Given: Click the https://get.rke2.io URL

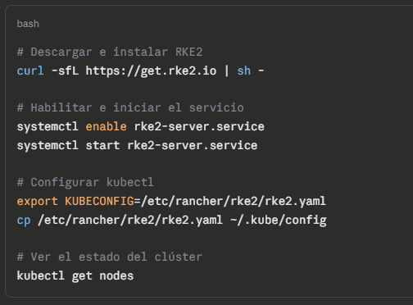Looking at the screenshot, I should coord(151,71).
